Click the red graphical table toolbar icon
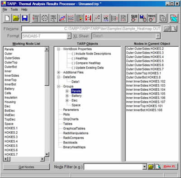 [88, 18]
